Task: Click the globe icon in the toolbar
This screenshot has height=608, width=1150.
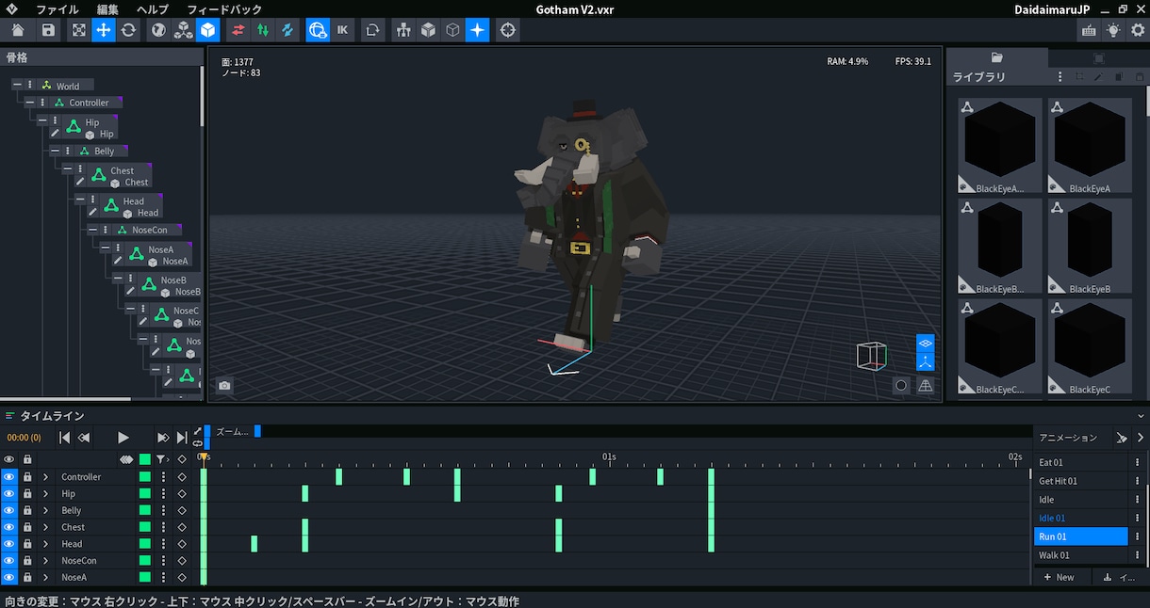Action: 158,30
